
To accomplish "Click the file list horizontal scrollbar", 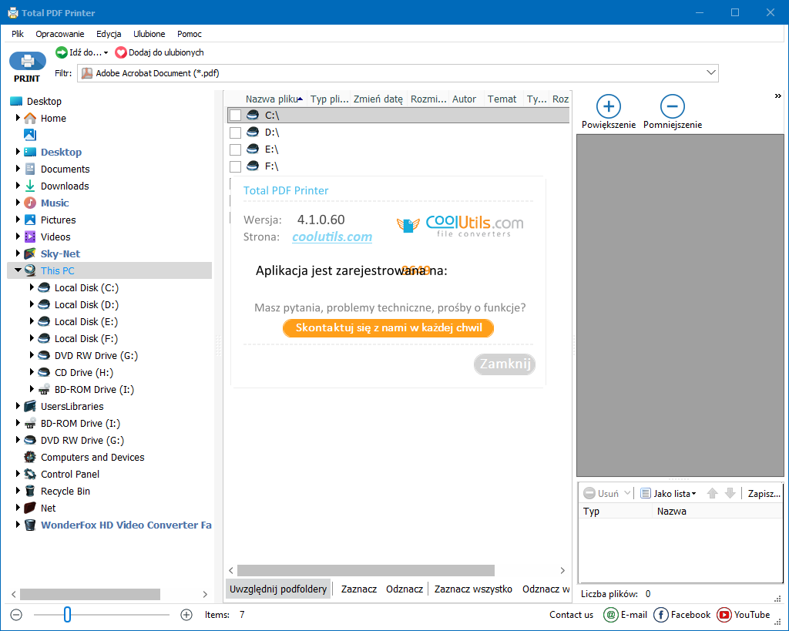I will pos(366,570).
